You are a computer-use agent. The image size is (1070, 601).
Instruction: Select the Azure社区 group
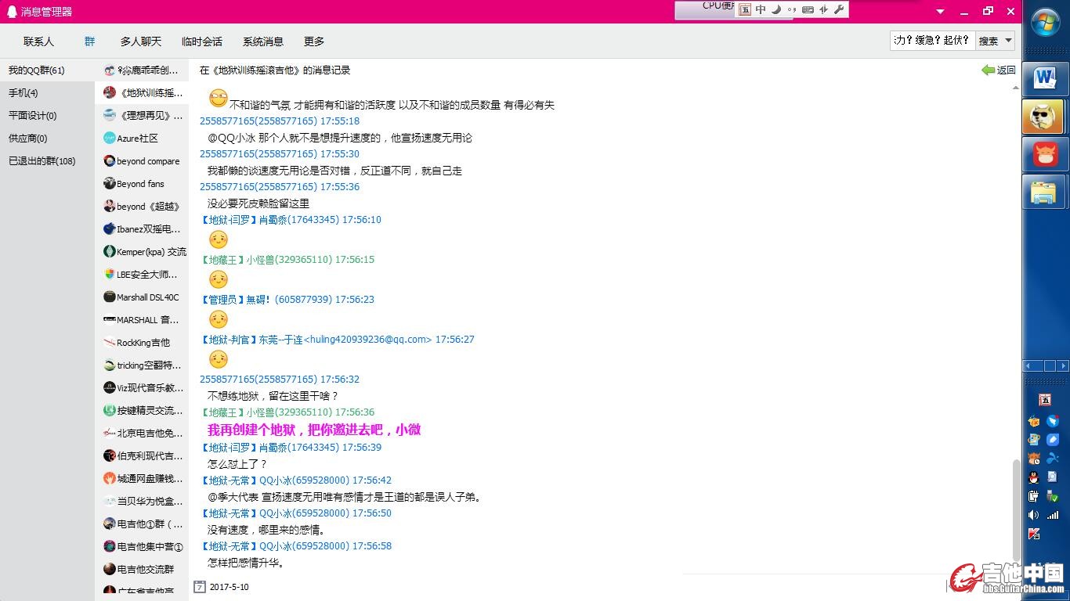142,138
